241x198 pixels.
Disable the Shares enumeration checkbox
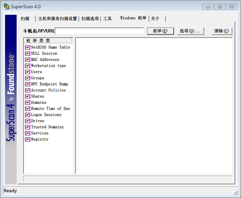pos(27,96)
